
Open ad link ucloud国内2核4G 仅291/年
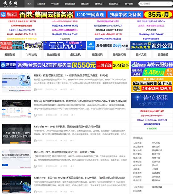[x=65, y=21]
